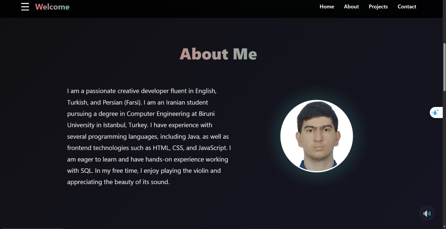Click the Welcome logo text
Viewport: 446px width, 229px height.
tap(52, 7)
